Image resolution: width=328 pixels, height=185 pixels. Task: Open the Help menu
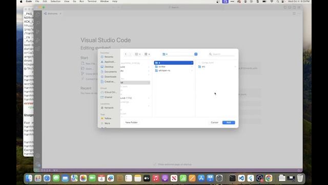pos(115,2)
